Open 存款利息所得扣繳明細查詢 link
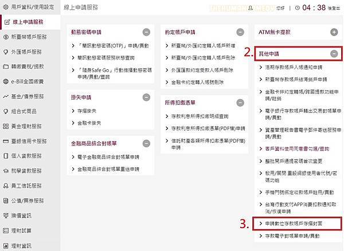Viewport: 344px width, 251px height. coord(200,116)
